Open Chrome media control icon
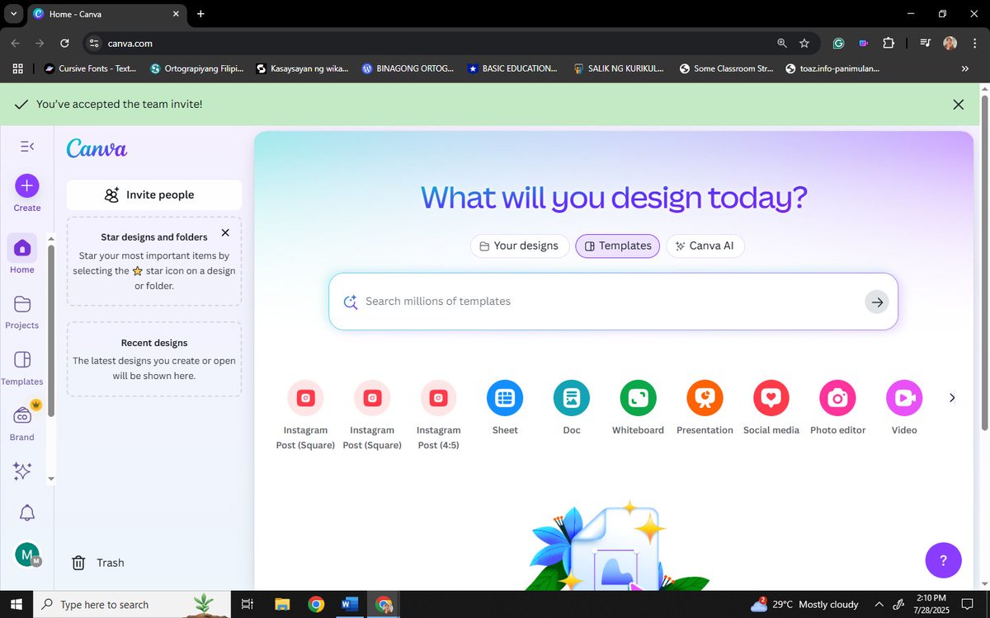 pos(925,43)
